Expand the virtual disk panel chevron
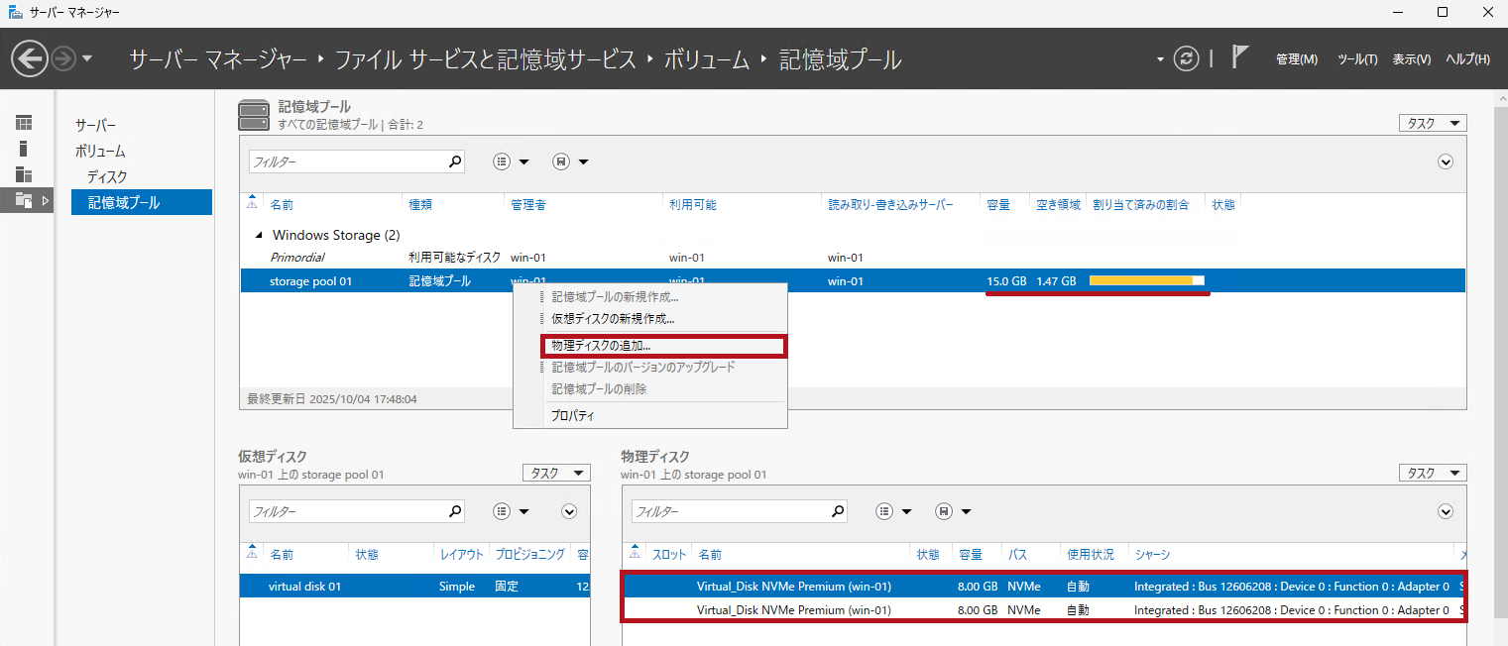This screenshot has height=646, width=1508. tap(569, 511)
